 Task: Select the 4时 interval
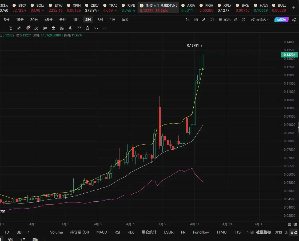coord(88,20)
